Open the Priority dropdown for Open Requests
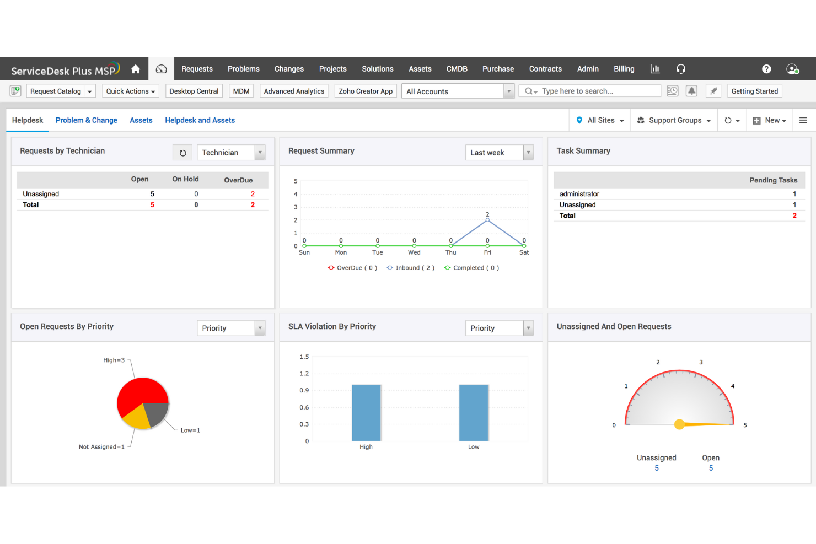This screenshot has width=816, height=544. pyautogui.click(x=230, y=327)
